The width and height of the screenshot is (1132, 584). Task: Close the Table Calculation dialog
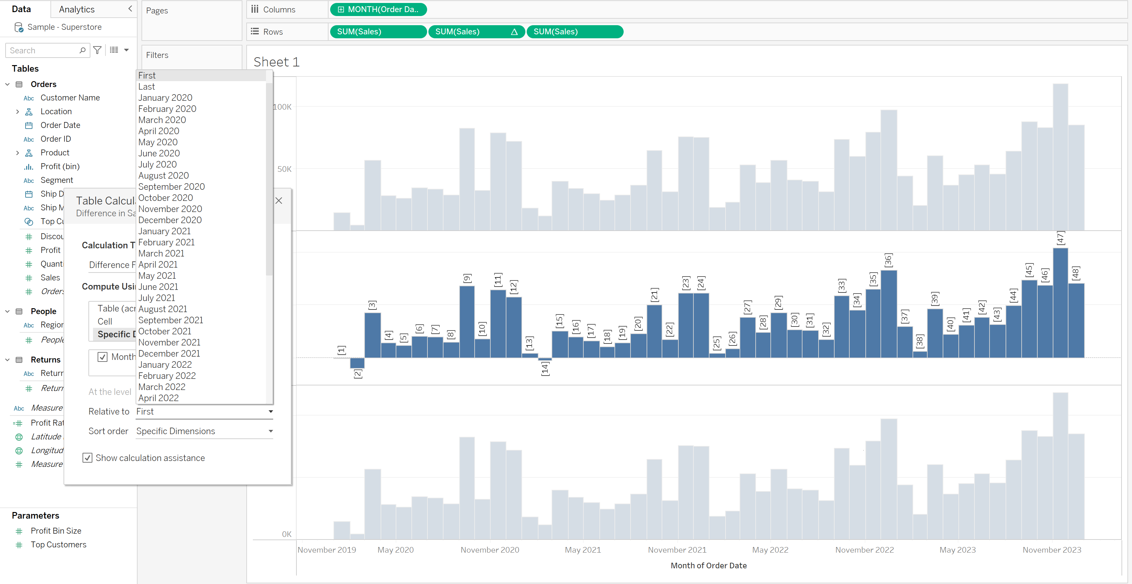[x=279, y=201]
